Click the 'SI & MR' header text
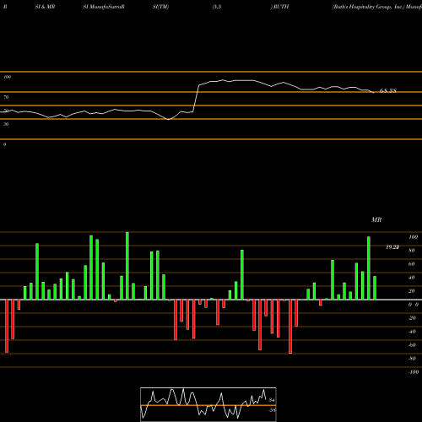The width and height of the screenshot is (422, 422). [x=45, y=7]
